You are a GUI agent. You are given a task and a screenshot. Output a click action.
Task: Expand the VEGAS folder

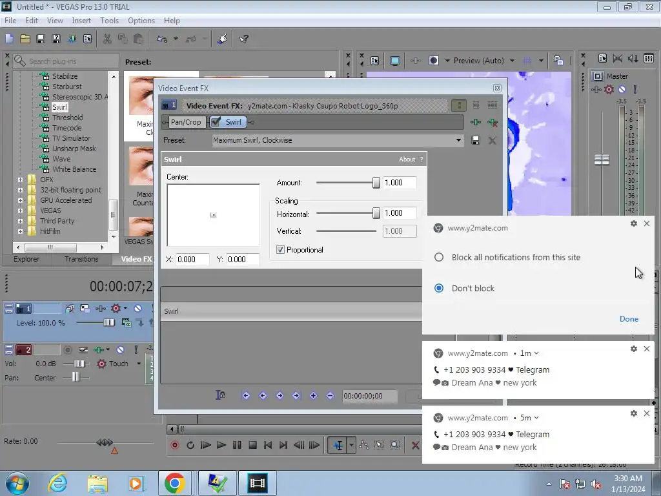pos(20,211)
